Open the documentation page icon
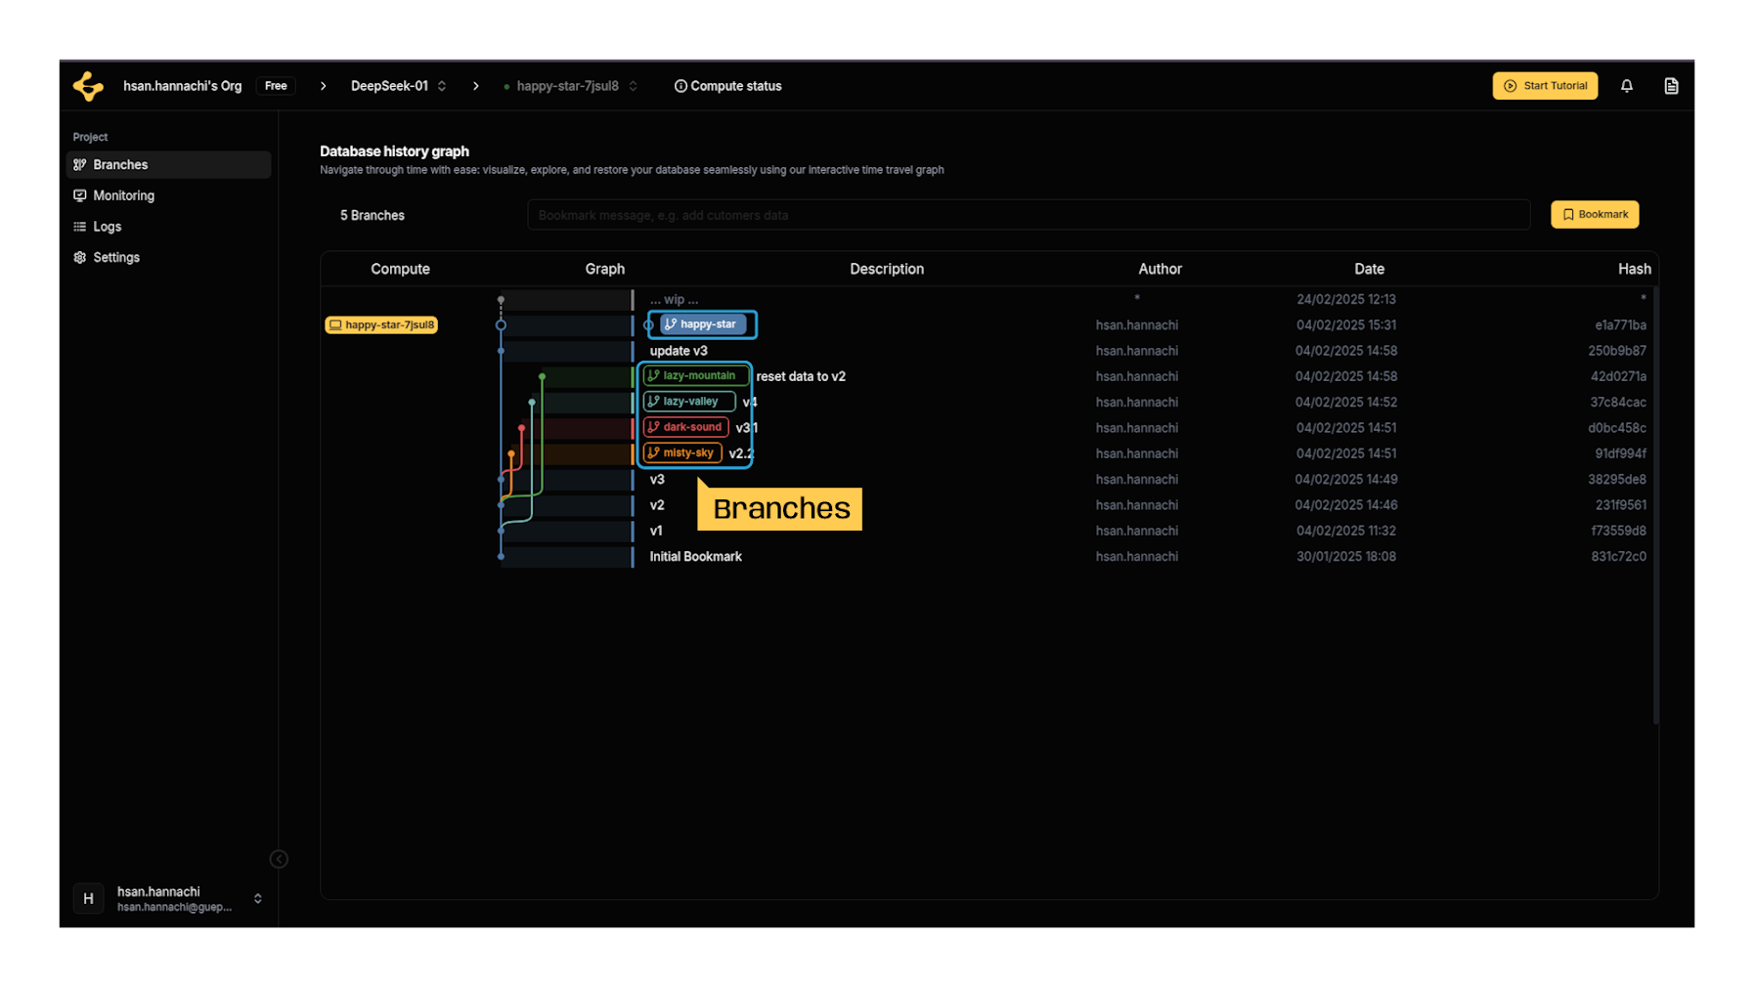1755x987 pixels. [x=1672, y=86]
